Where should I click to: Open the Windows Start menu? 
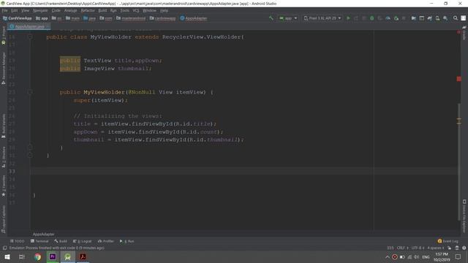(x=7, y=256)
